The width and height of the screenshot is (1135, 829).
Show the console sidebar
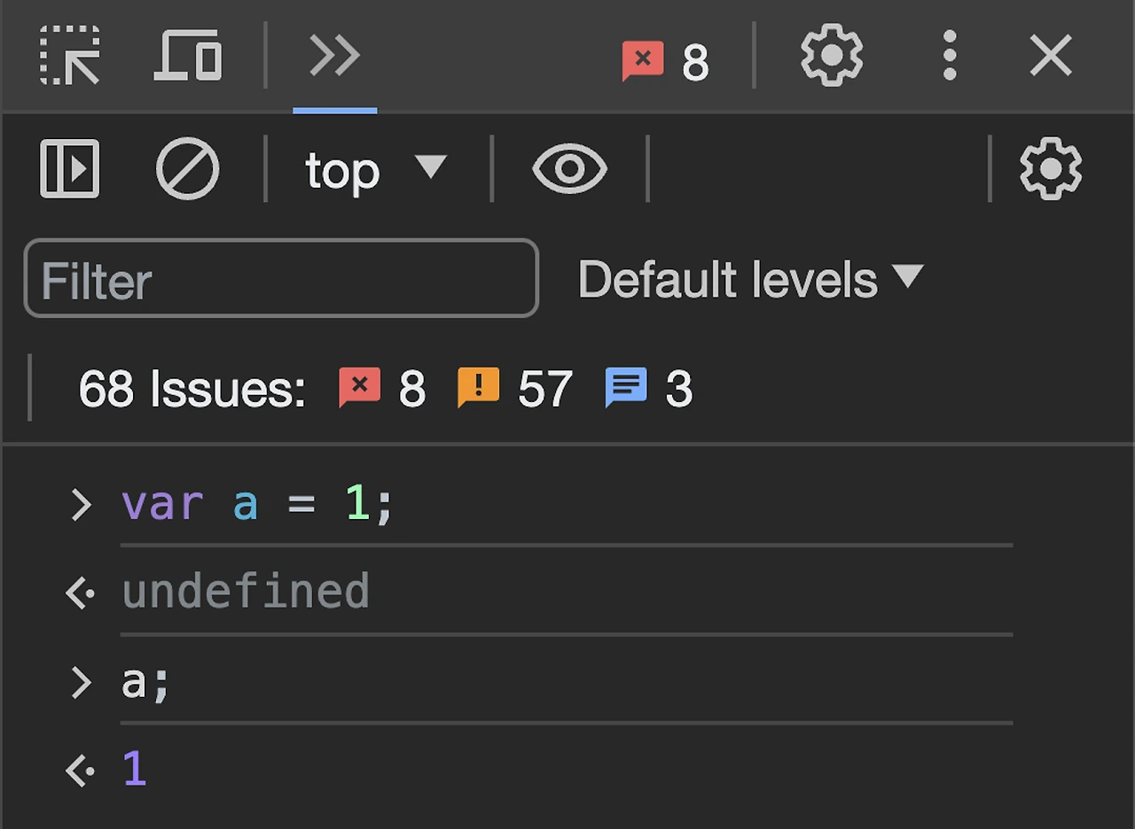click(x=69, y=168)
